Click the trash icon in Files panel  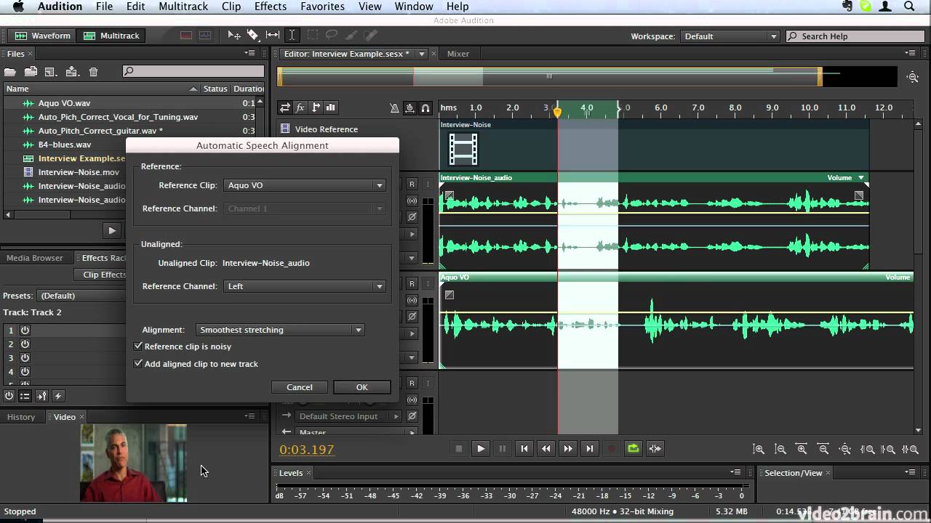[x=93, y=71]
